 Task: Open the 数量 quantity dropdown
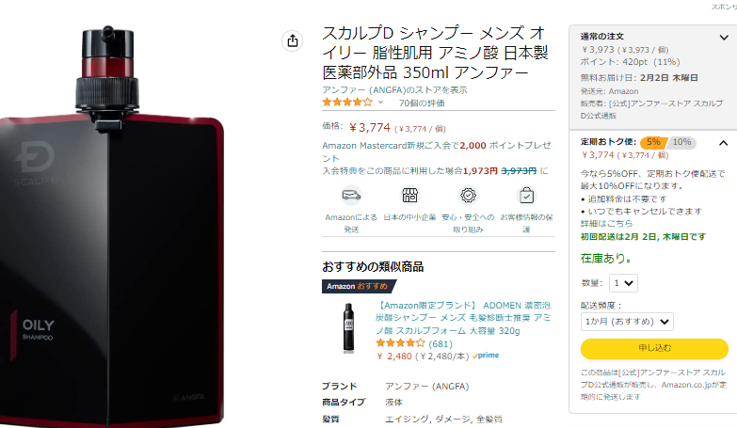click(623, 283)
